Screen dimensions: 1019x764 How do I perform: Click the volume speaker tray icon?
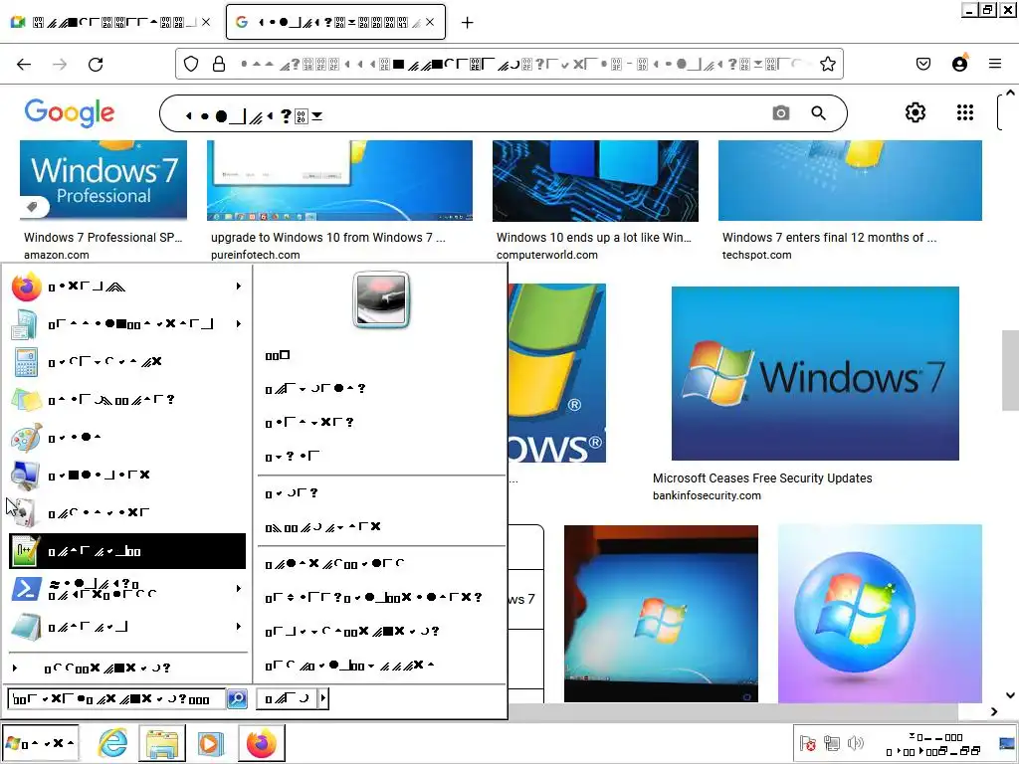pyautogui.click(x=856, y=742)
